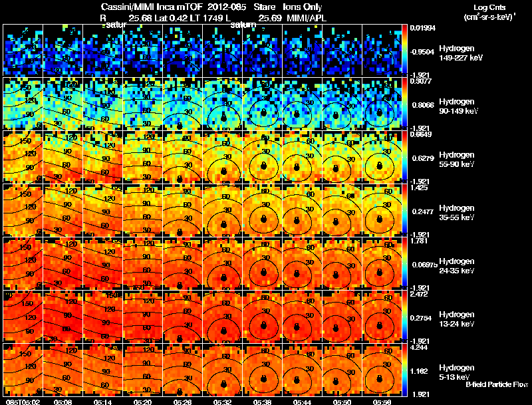The width and height of the screenshot is (532, 405).
Task: Click Saturn marker in 5-13 keV panel at 05:50
Action: (x=336, y=380)
